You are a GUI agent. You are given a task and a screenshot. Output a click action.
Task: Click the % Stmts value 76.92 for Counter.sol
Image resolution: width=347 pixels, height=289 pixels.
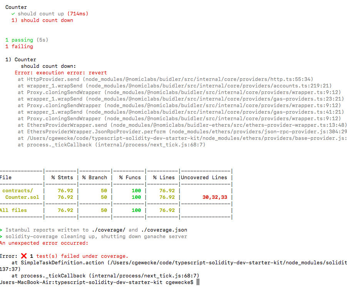(65, 197)
